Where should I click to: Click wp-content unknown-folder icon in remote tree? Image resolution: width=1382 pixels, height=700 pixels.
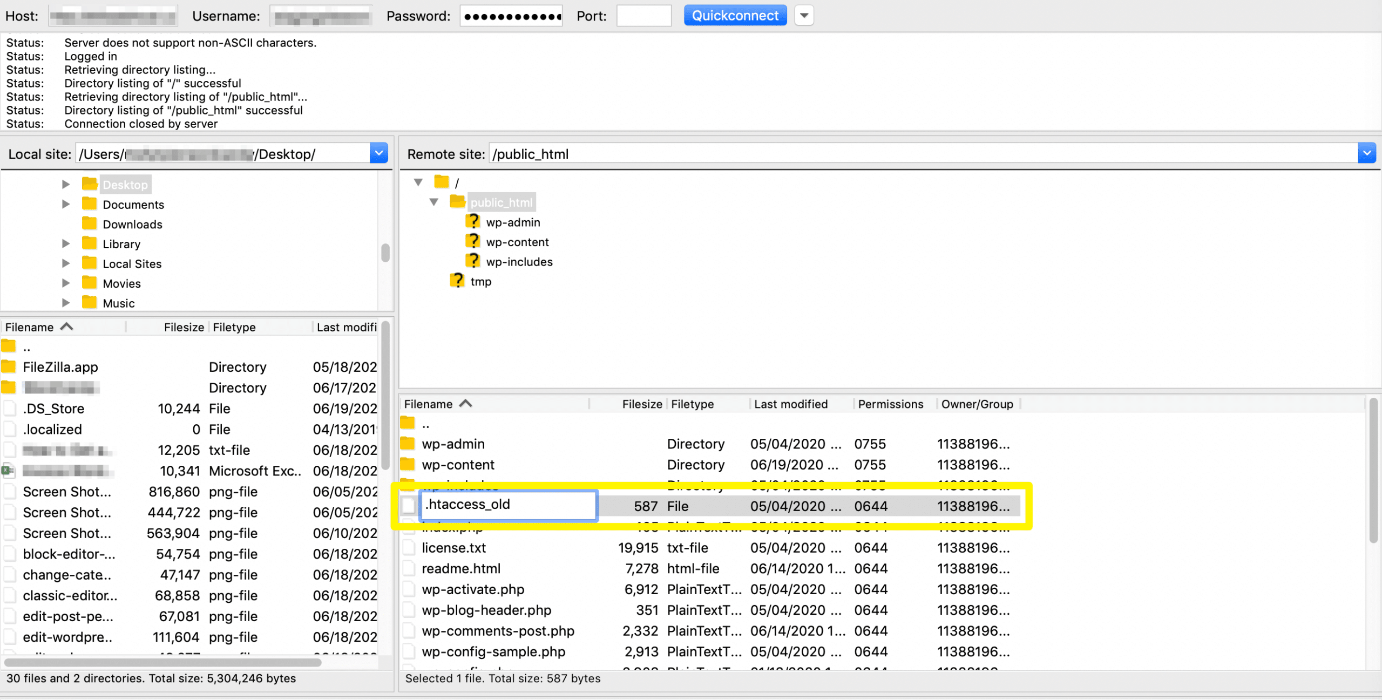[x=473, y=241]
